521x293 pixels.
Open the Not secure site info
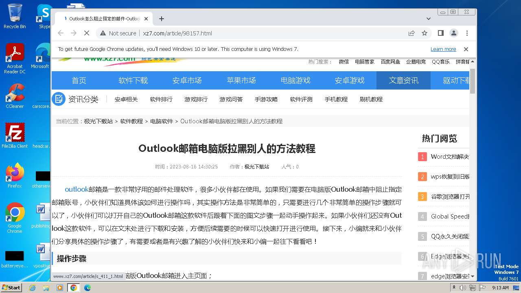click(118, 33)
